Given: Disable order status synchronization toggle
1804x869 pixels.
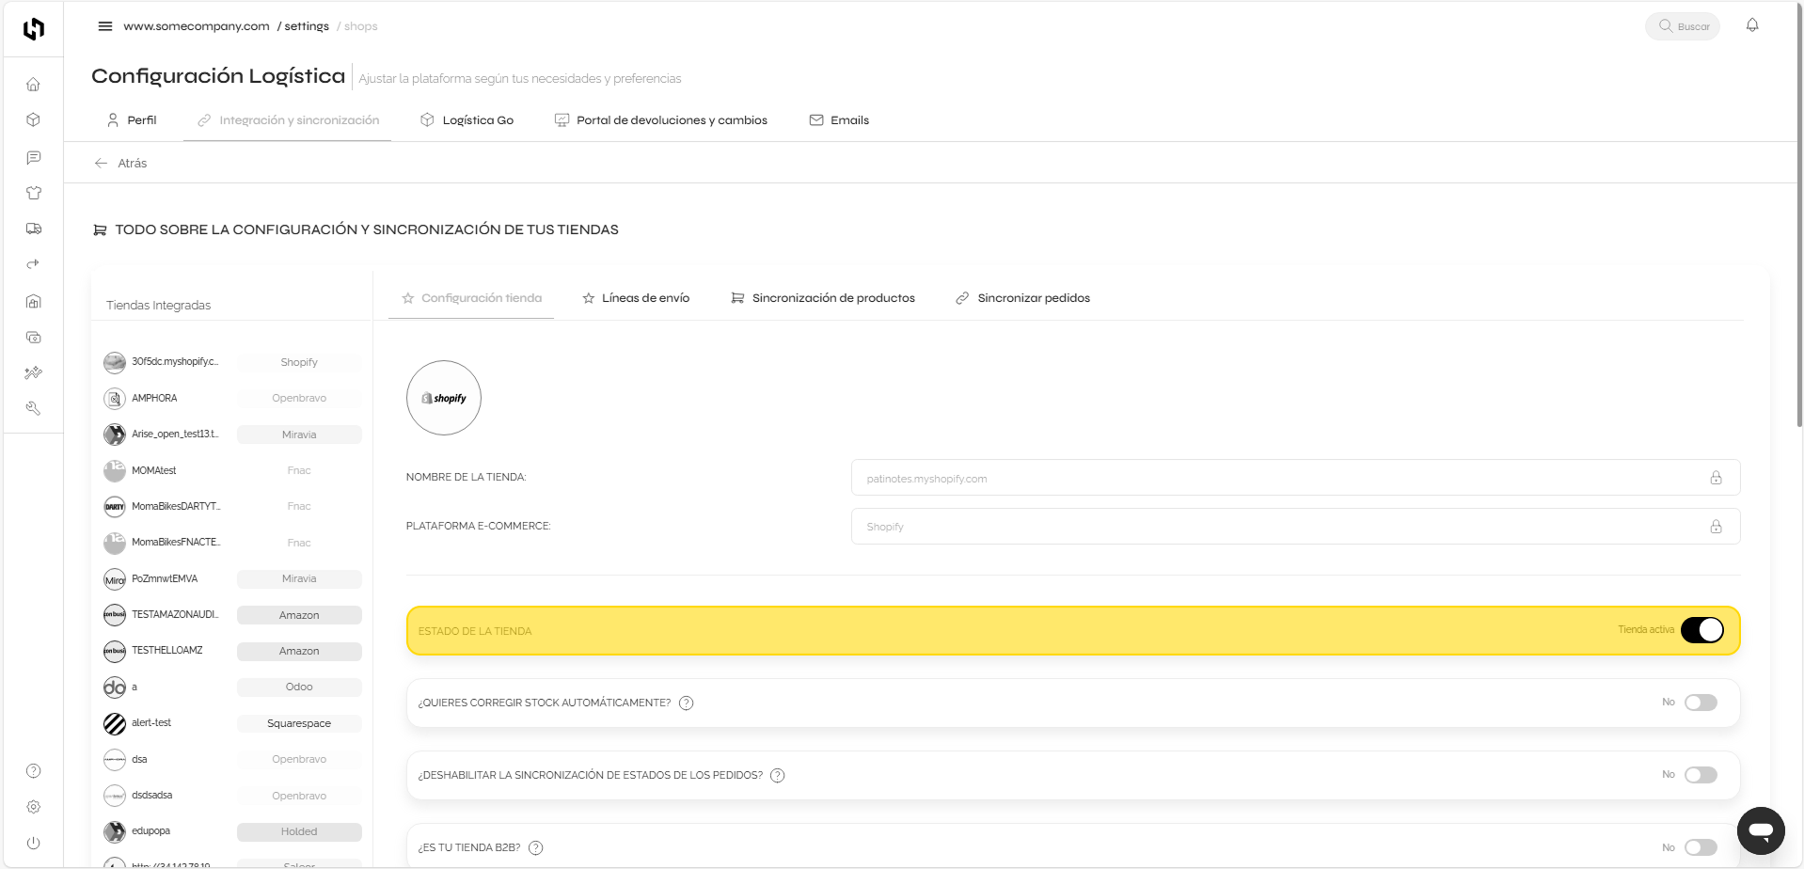Looking at the screenshot, I should (1699, 774).
